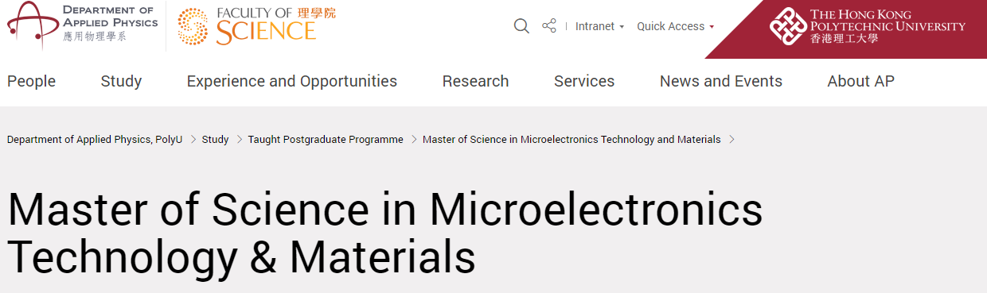Screen dimensions: 987x293
Task: Expand the Intranet dropdown
Action: click(599, 26)
